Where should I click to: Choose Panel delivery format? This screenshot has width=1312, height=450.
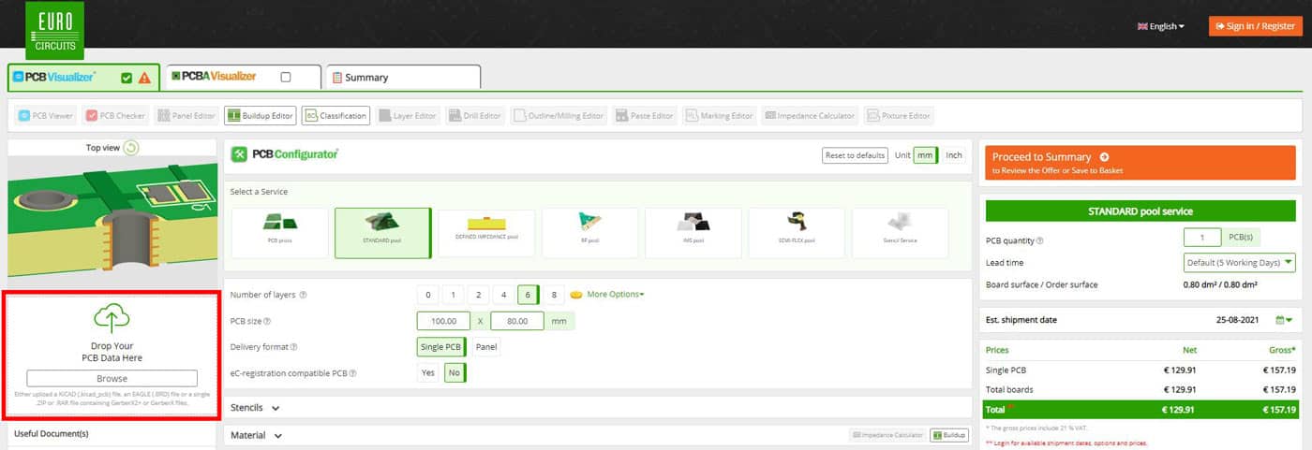click(486, 347)
